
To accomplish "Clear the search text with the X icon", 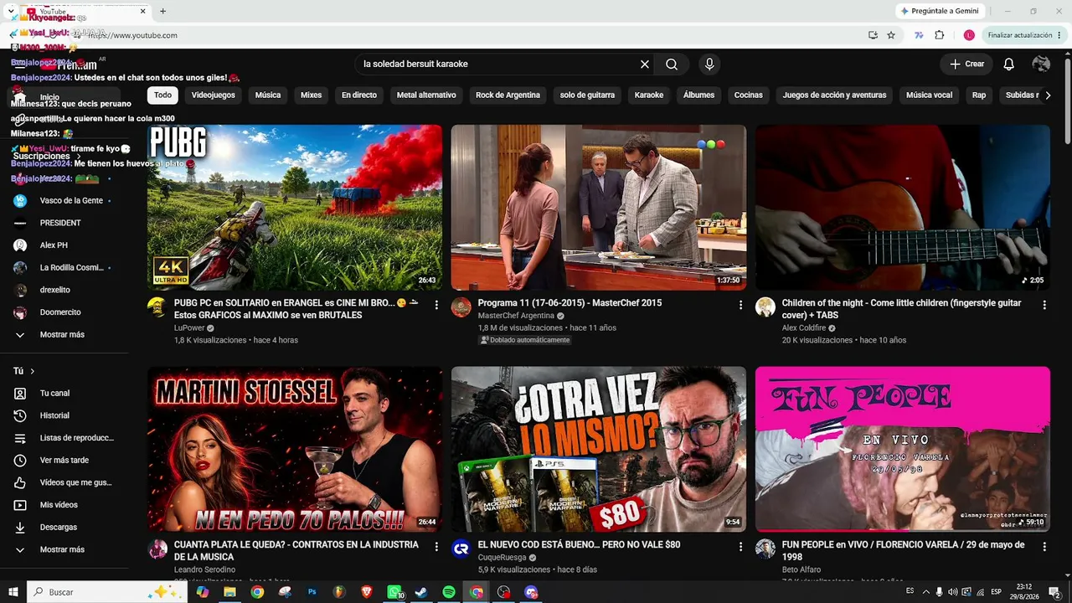I will tap(645, 64).
